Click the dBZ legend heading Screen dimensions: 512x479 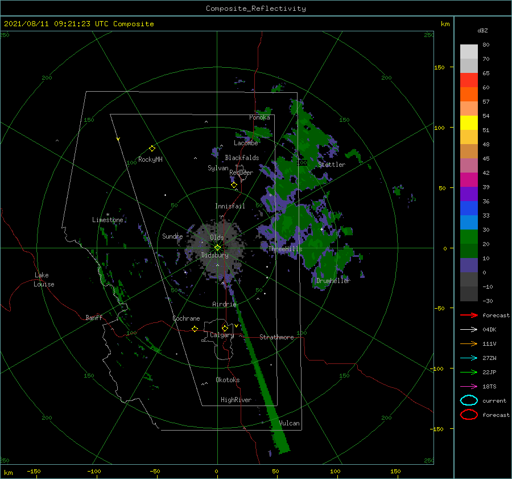[x=482, y=30]
